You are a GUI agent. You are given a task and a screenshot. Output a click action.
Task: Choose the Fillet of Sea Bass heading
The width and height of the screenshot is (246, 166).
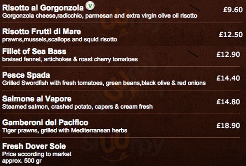(x=34, y=52)
